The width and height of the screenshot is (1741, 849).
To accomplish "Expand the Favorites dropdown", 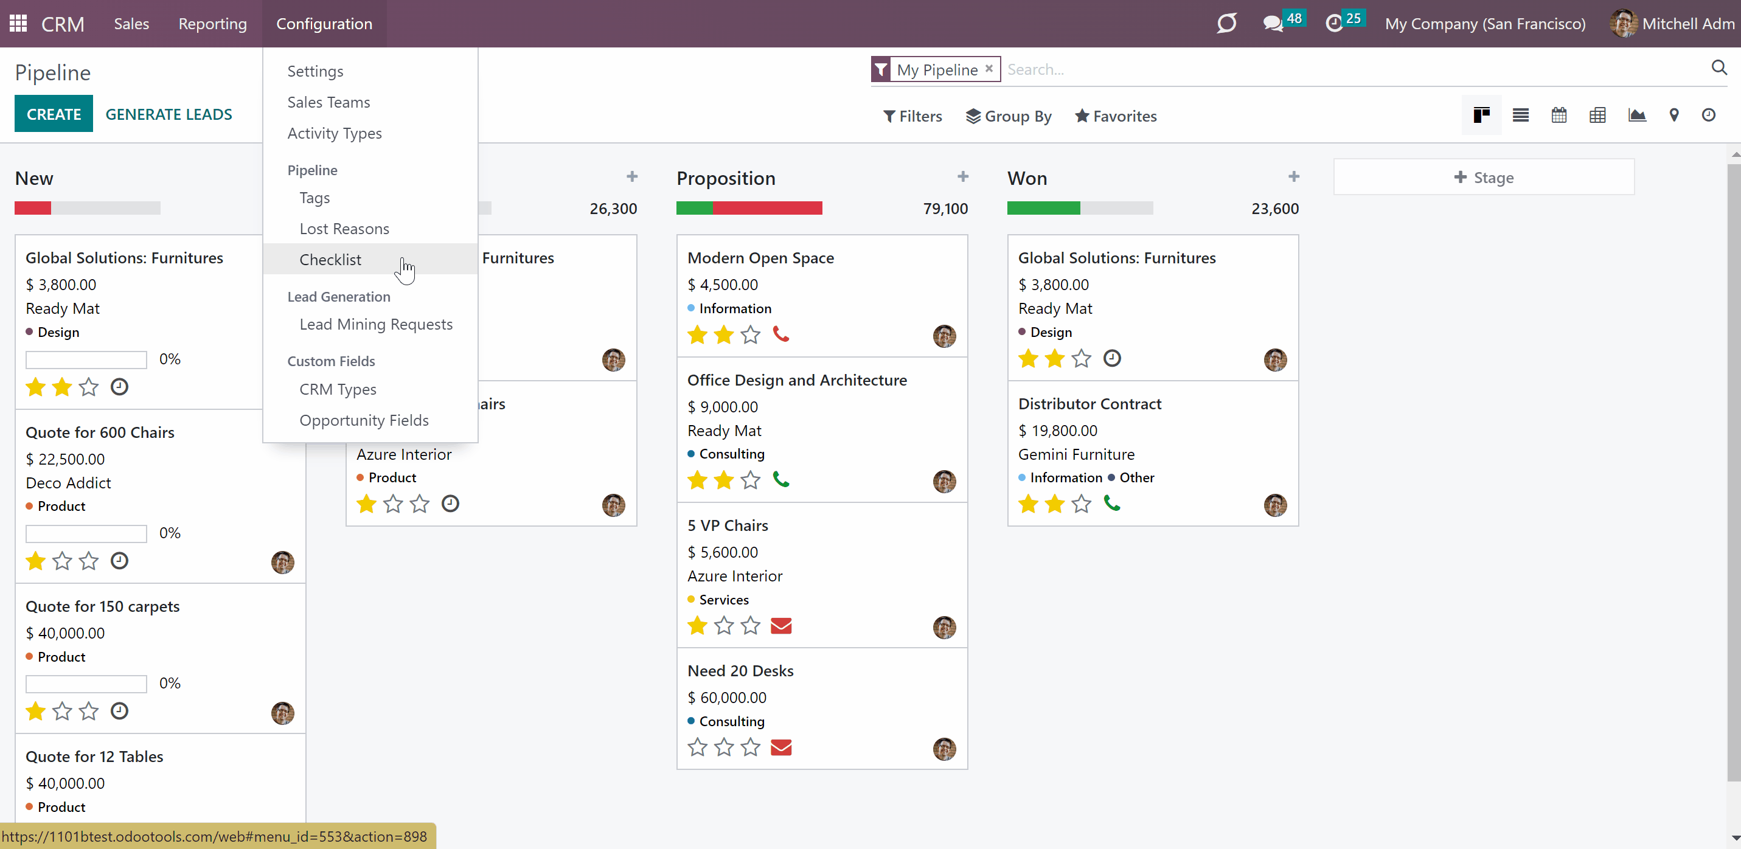I will (x=1115, y=116).
